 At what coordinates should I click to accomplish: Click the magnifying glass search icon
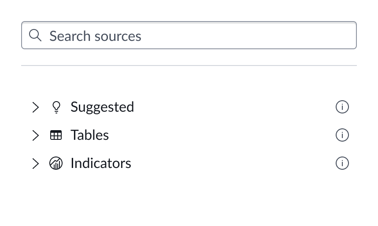tap(35, 35)
